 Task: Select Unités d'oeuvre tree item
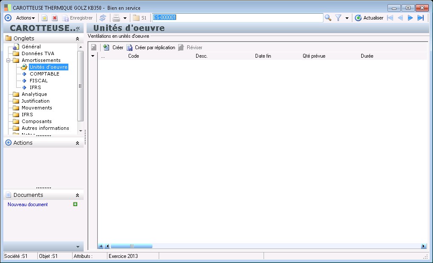click(x=48, y=67)
